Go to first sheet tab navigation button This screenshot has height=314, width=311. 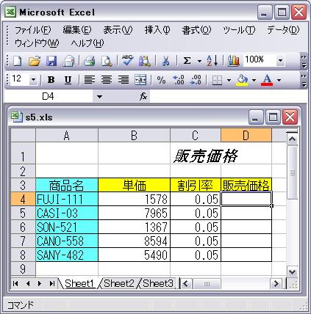click(x=15, y=284)
